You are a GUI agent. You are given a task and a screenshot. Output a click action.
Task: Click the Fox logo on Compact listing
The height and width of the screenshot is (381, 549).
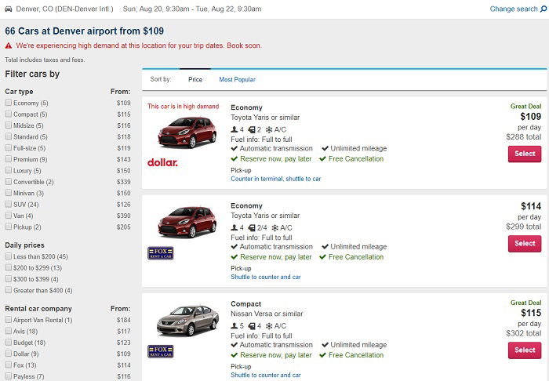click(160, 352)
